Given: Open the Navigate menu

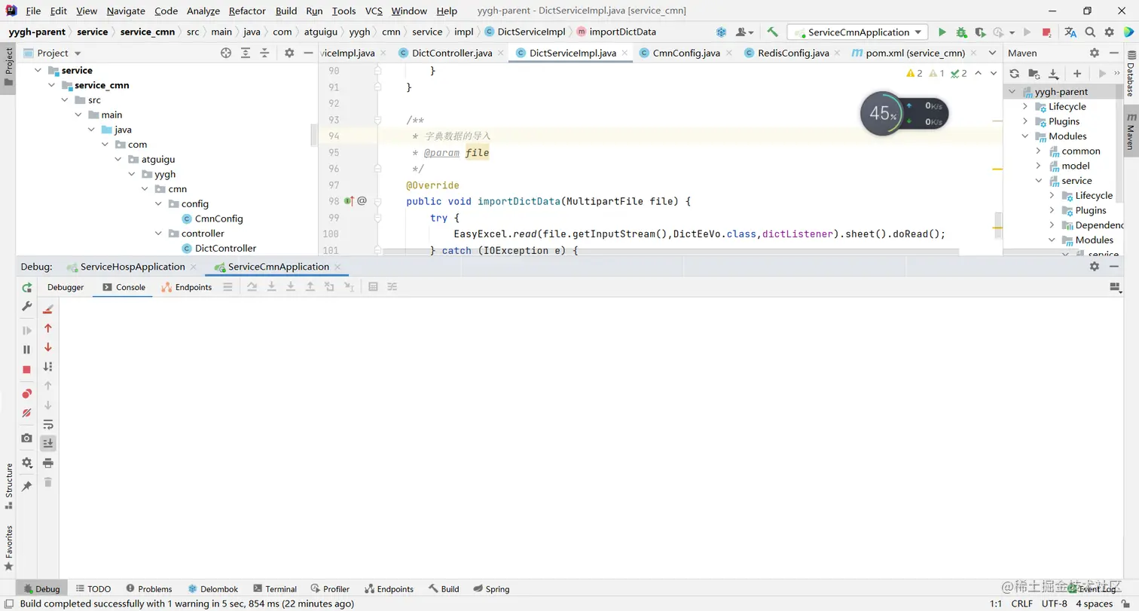Looking at the screenshot, I should click(126, 11).
